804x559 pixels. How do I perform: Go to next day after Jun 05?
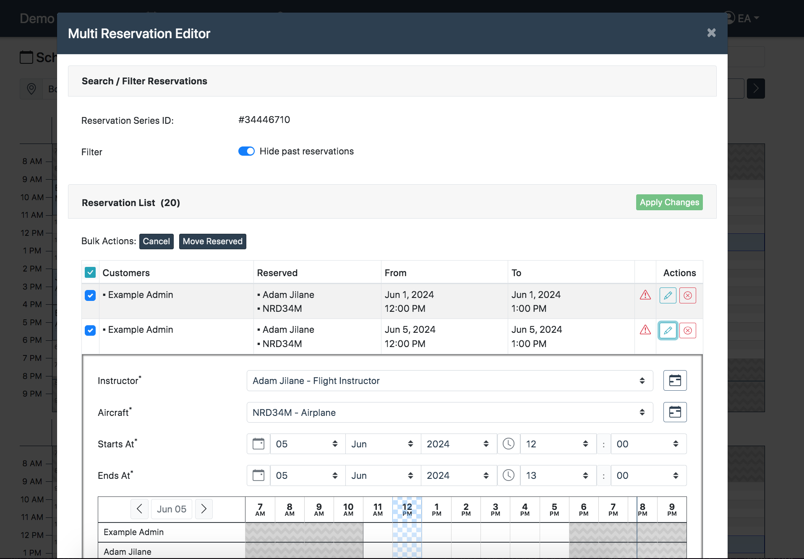204,509
